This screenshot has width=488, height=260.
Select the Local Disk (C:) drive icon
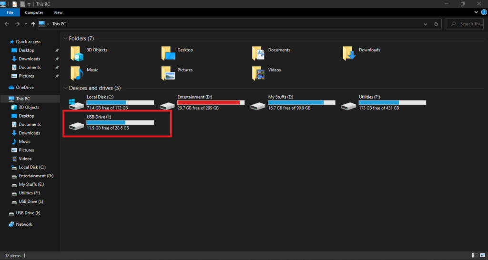77,104
